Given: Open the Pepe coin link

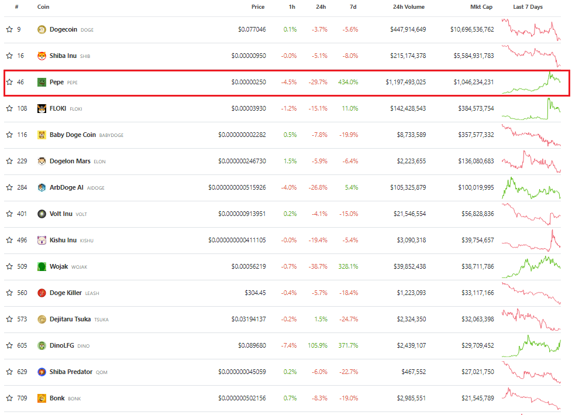Looking at the screenshot, I should [x=57, y=82].
